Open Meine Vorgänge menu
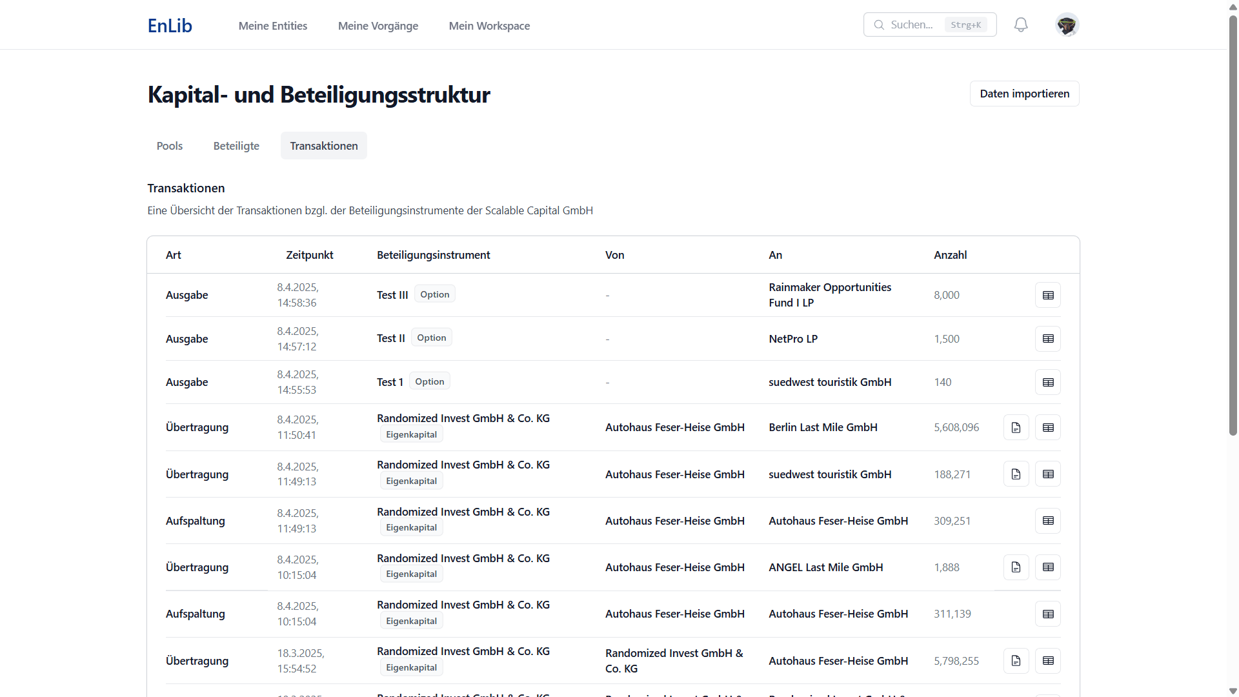This screenshot has height=697, width=1239. [378, 26]
